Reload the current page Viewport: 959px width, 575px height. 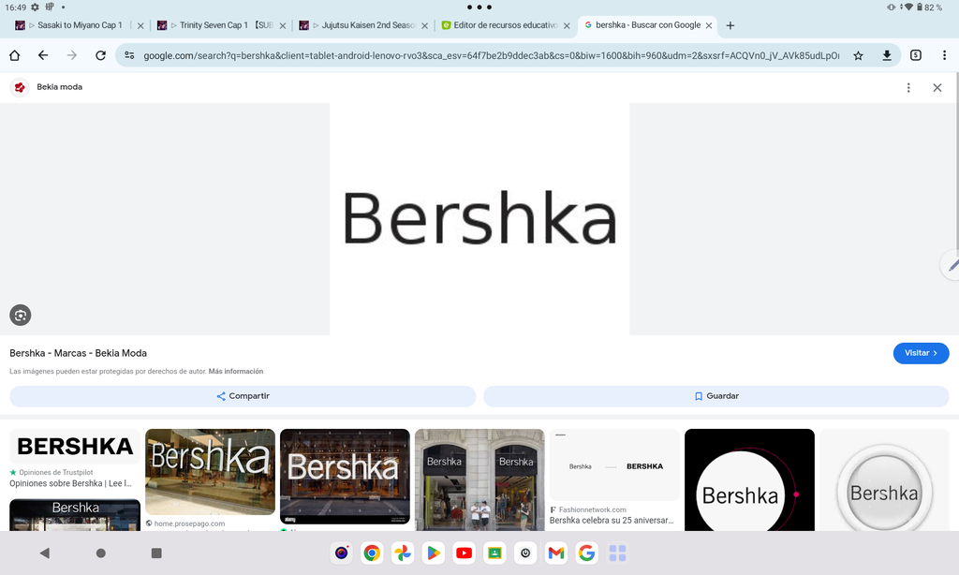coord(101,55)
